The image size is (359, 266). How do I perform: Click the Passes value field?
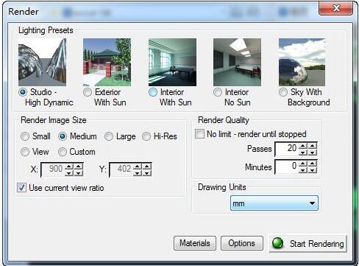pos(287,149)
